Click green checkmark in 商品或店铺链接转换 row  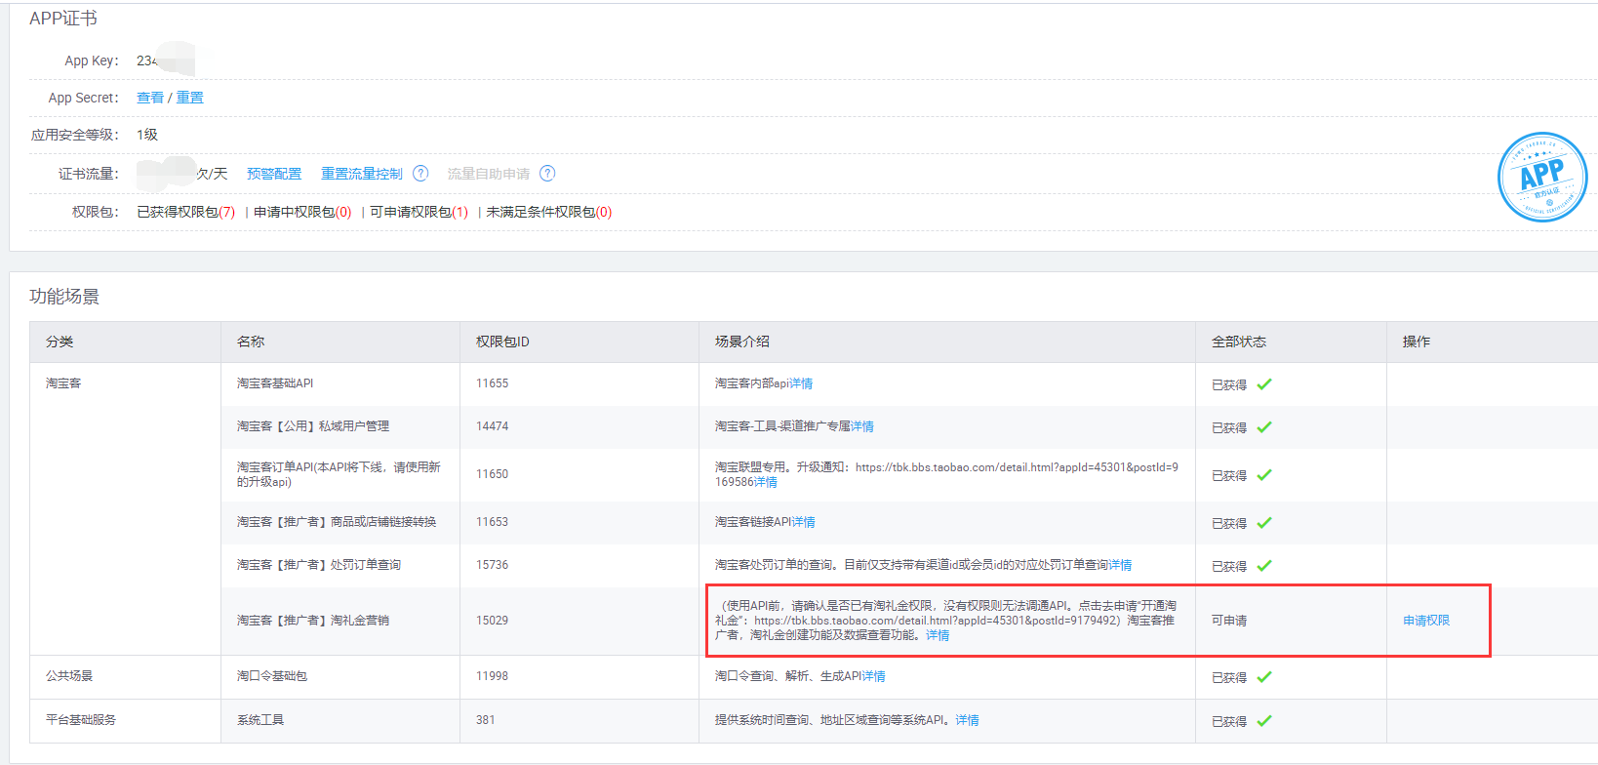[1264, 523]
